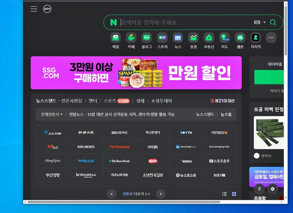Screen dimensions: 293x213
Task: Select the 쇼핑투데이 tab
Action: (161, 101)
